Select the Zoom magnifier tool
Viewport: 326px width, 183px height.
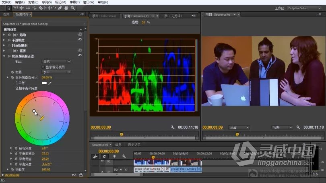tap(72, 8)
